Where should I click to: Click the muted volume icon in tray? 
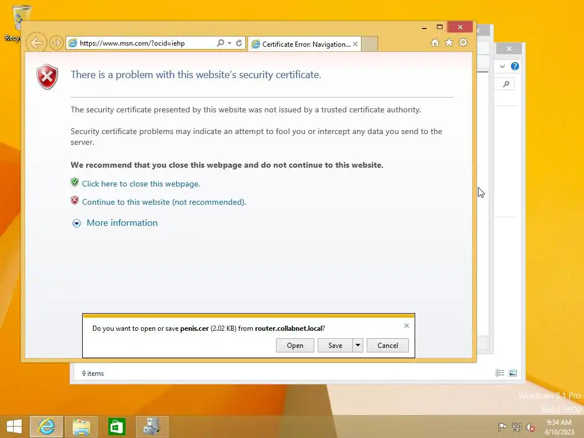tap(530, 427)
